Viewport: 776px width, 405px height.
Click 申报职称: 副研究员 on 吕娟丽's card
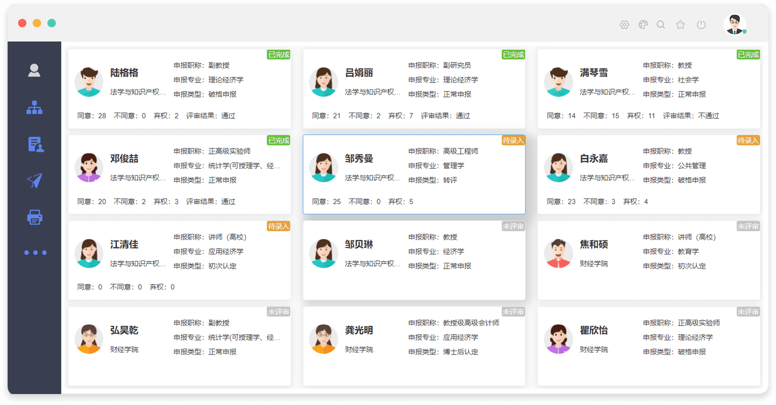439,65
